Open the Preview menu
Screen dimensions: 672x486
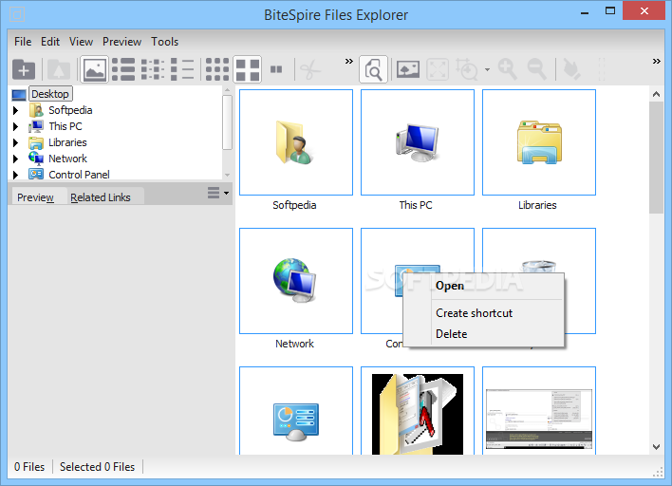coord(121,42)
